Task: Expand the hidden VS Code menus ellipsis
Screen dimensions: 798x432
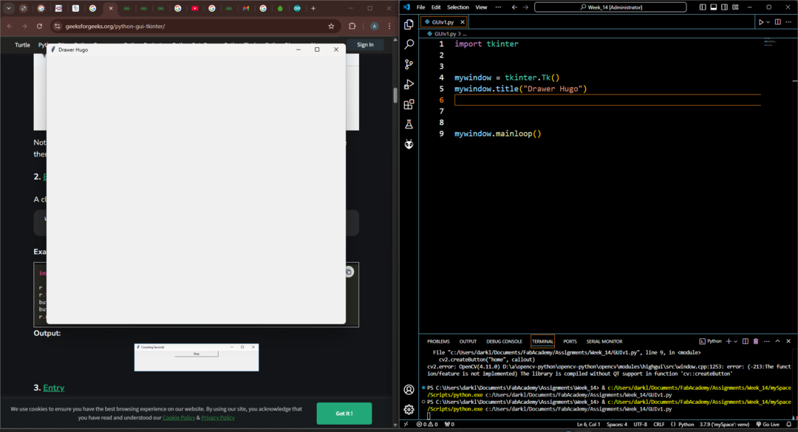Action: (498, 7)
